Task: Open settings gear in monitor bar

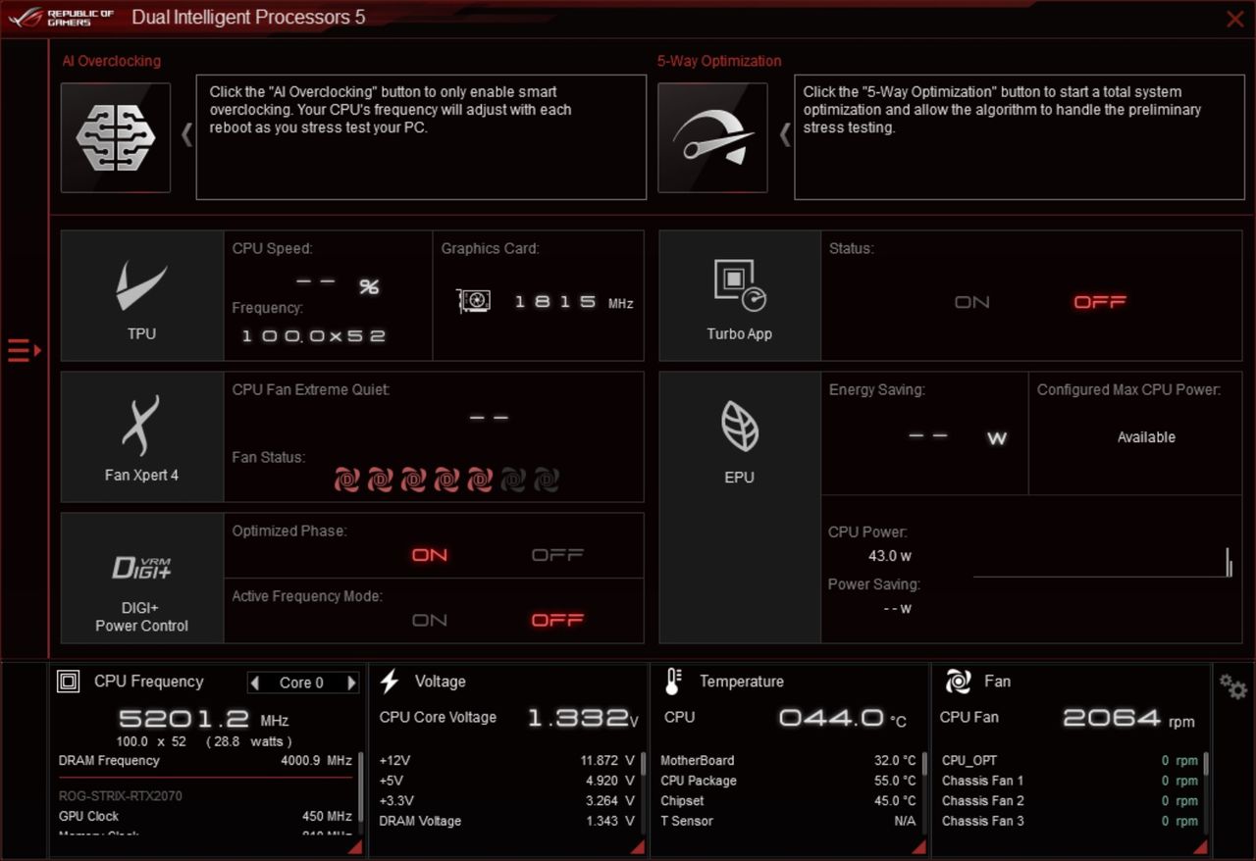Action: pyautogui.click(x=1233, y=686)
